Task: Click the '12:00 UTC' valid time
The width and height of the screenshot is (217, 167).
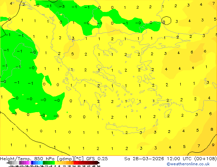Action: pos(180,159)
